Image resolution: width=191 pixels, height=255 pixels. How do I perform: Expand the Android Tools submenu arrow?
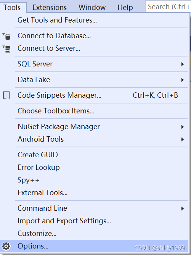(183, 139)
